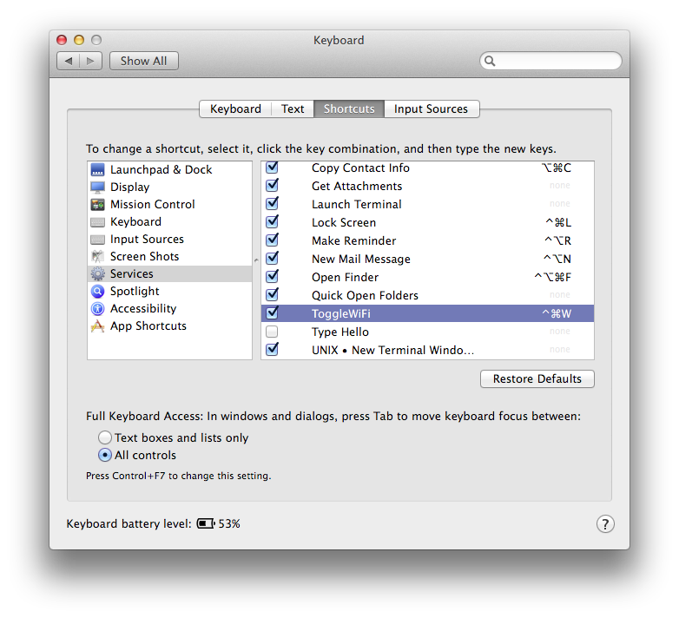Click the Lock Screen ^⌘L shortcut
The image size is (679, 618).
pos(558,222)
